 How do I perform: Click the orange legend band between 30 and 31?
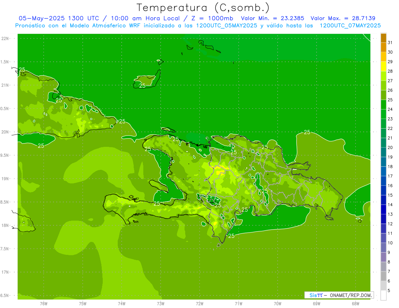383,47
